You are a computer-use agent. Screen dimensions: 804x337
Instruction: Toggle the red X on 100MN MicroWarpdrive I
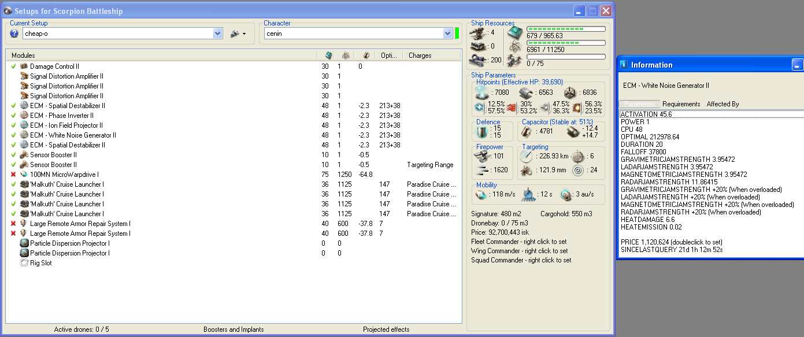[13, 175]
